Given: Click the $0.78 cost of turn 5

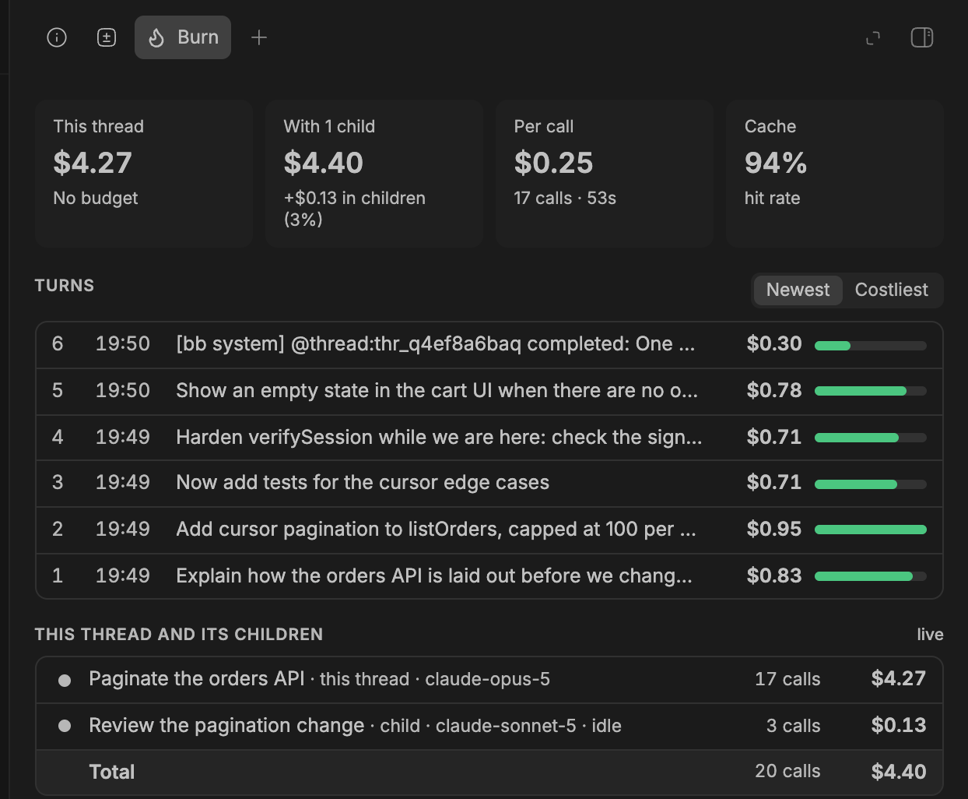Looking at the screenshot, I should [774, 391].
